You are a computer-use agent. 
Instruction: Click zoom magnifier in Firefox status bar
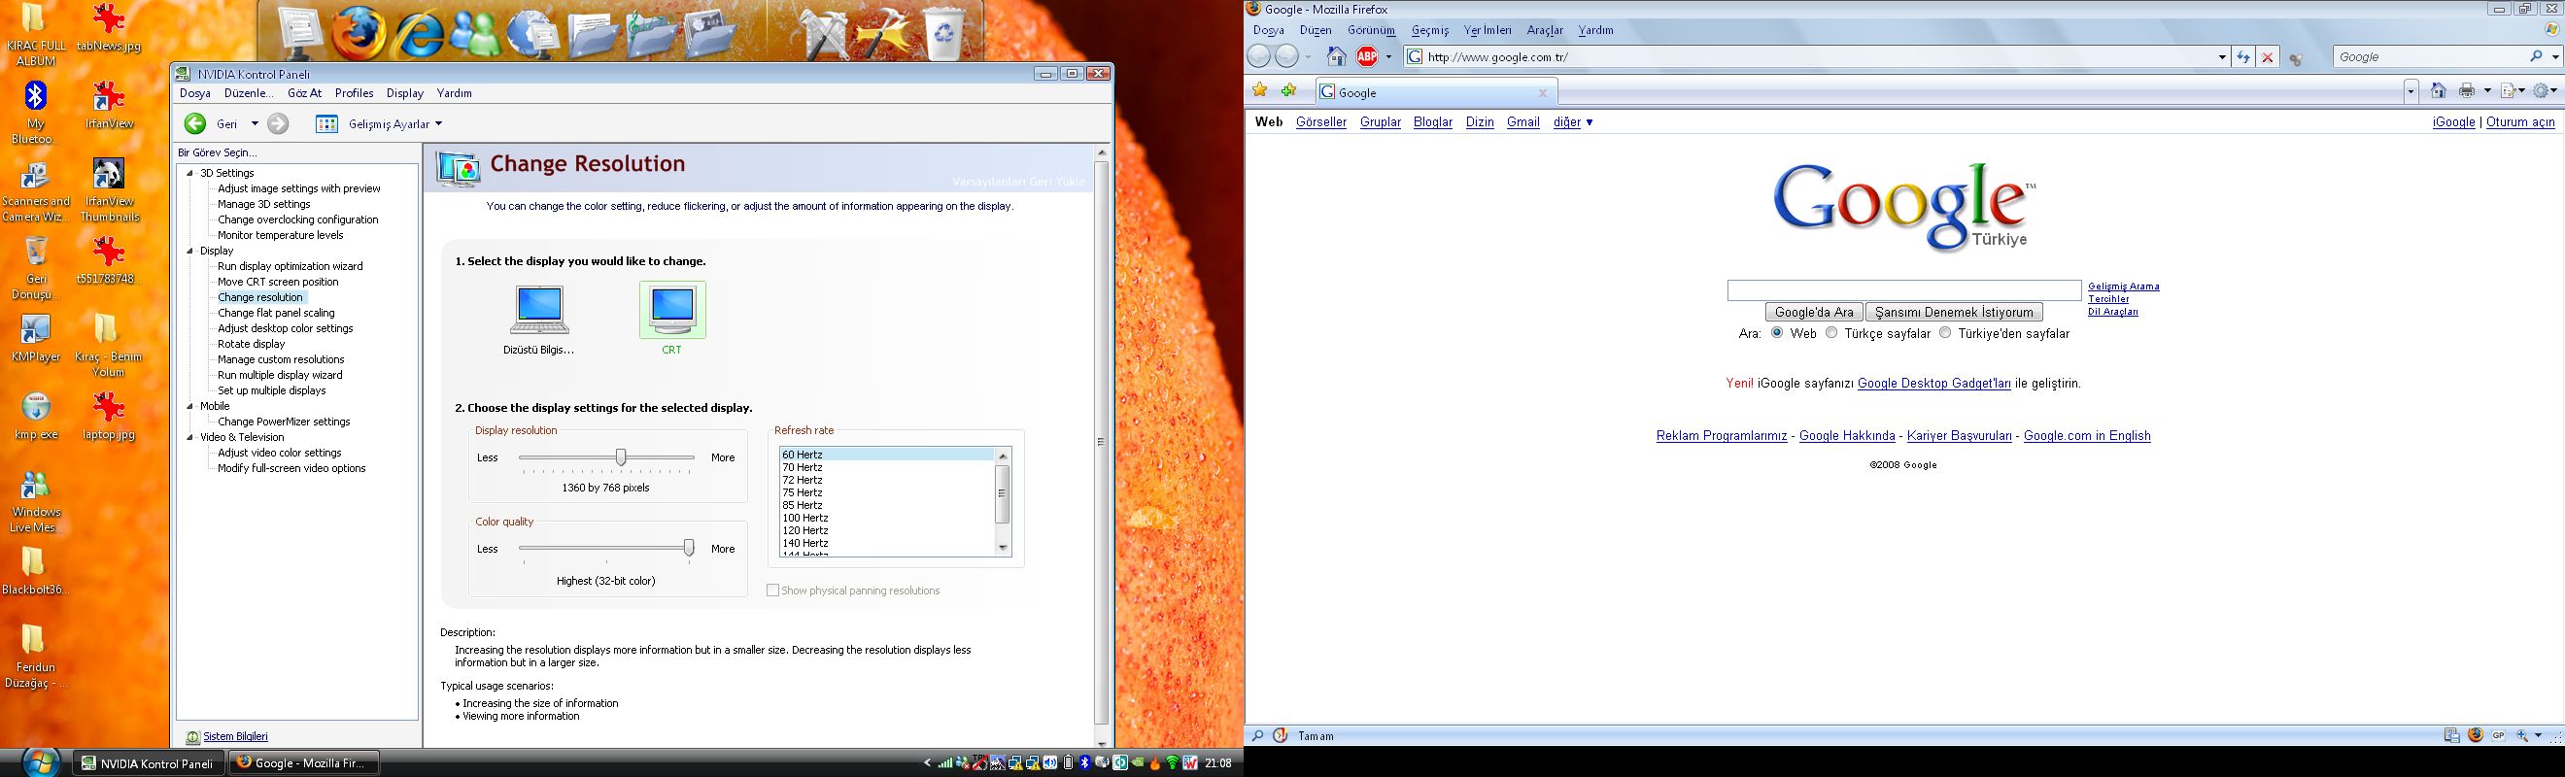point(2522,736)
